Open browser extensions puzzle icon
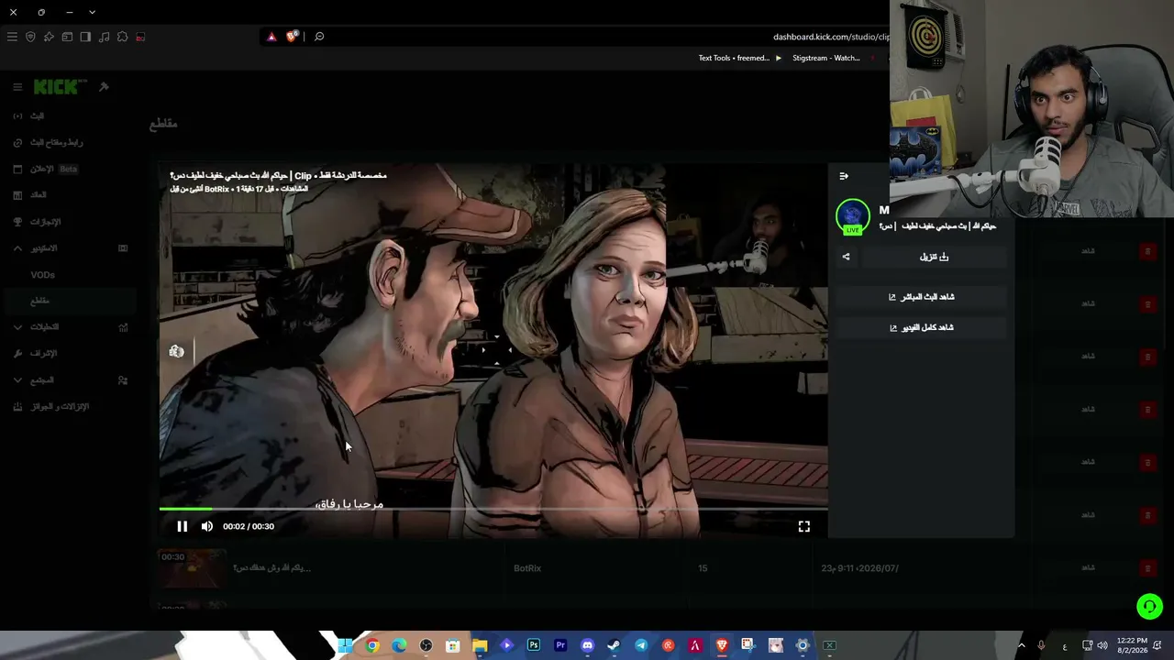Image resolution: width=1174 pixels, height=660 pixels. pos(122,37)
